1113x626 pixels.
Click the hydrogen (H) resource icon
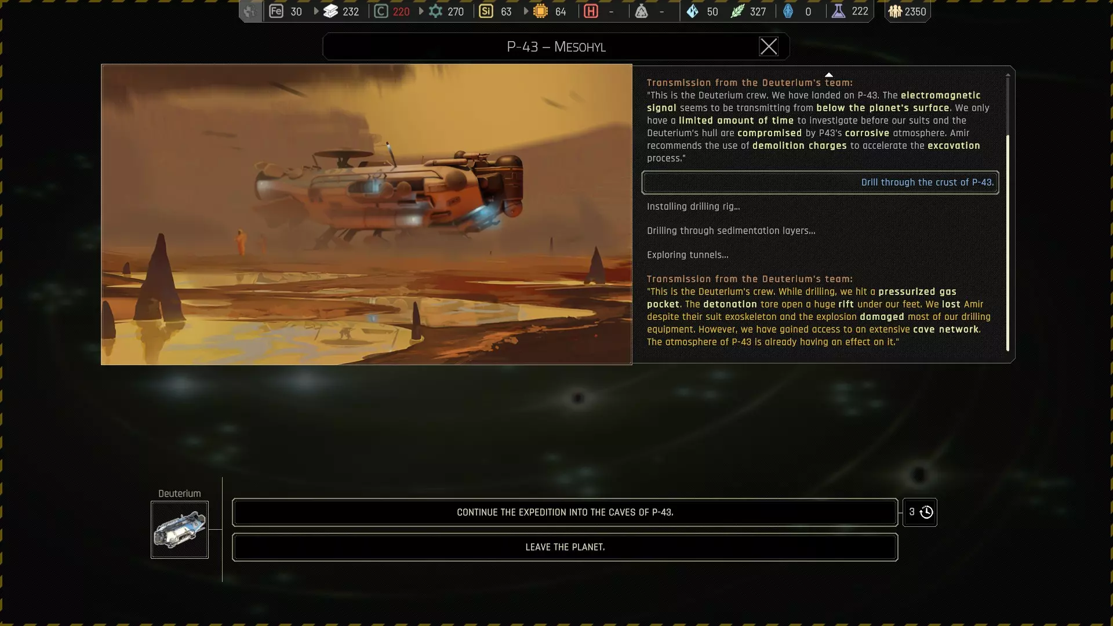(x=591, y=11)
